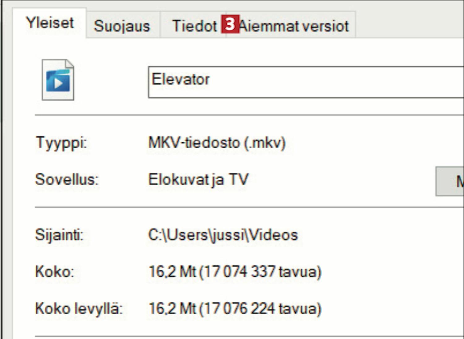Open the Aiemmat versiot tab
The width and height of the screenshot is (464, 339).
[x=294, y=26]
